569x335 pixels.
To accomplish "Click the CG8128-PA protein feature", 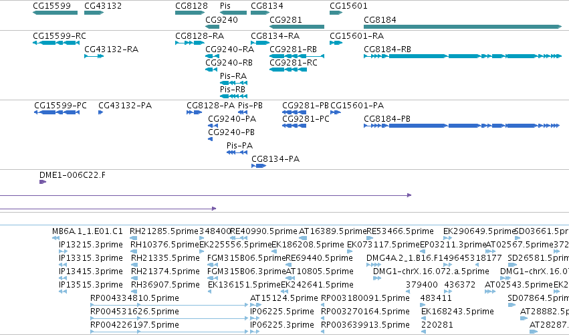I will 194,112.
